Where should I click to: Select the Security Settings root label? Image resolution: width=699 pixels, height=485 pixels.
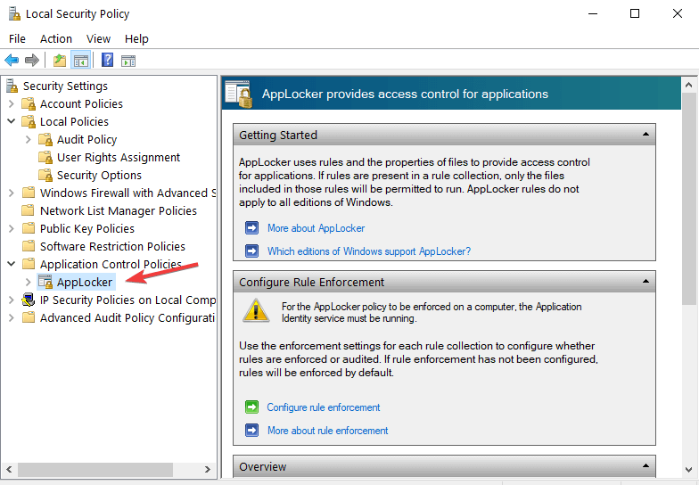click(66, 86)
